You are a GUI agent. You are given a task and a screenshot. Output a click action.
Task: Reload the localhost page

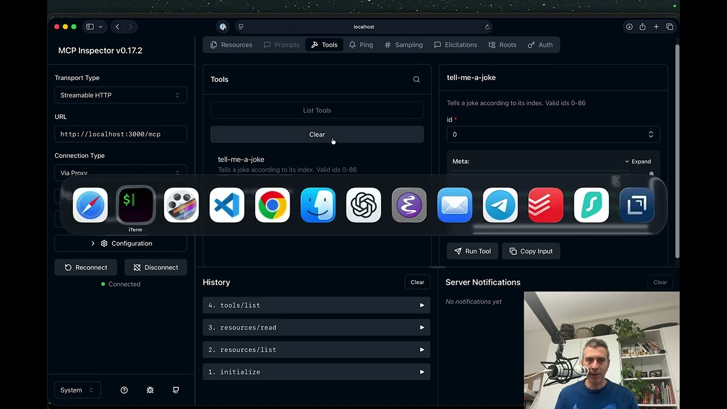(487, 27)
